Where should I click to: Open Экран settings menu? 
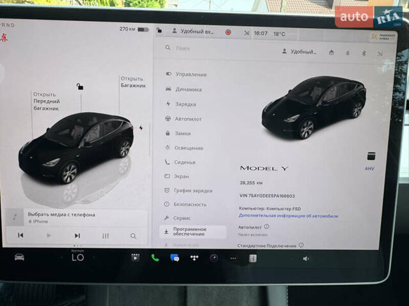coord(176,176)
